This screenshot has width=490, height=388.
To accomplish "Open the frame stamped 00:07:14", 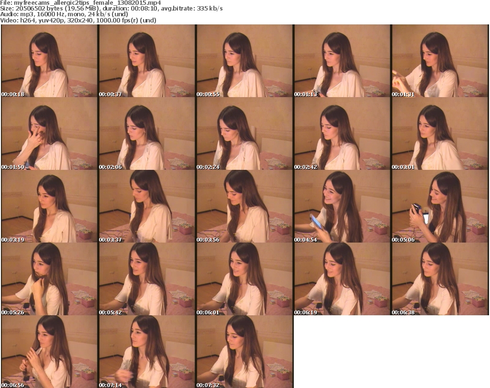I will tap(147, 352).
